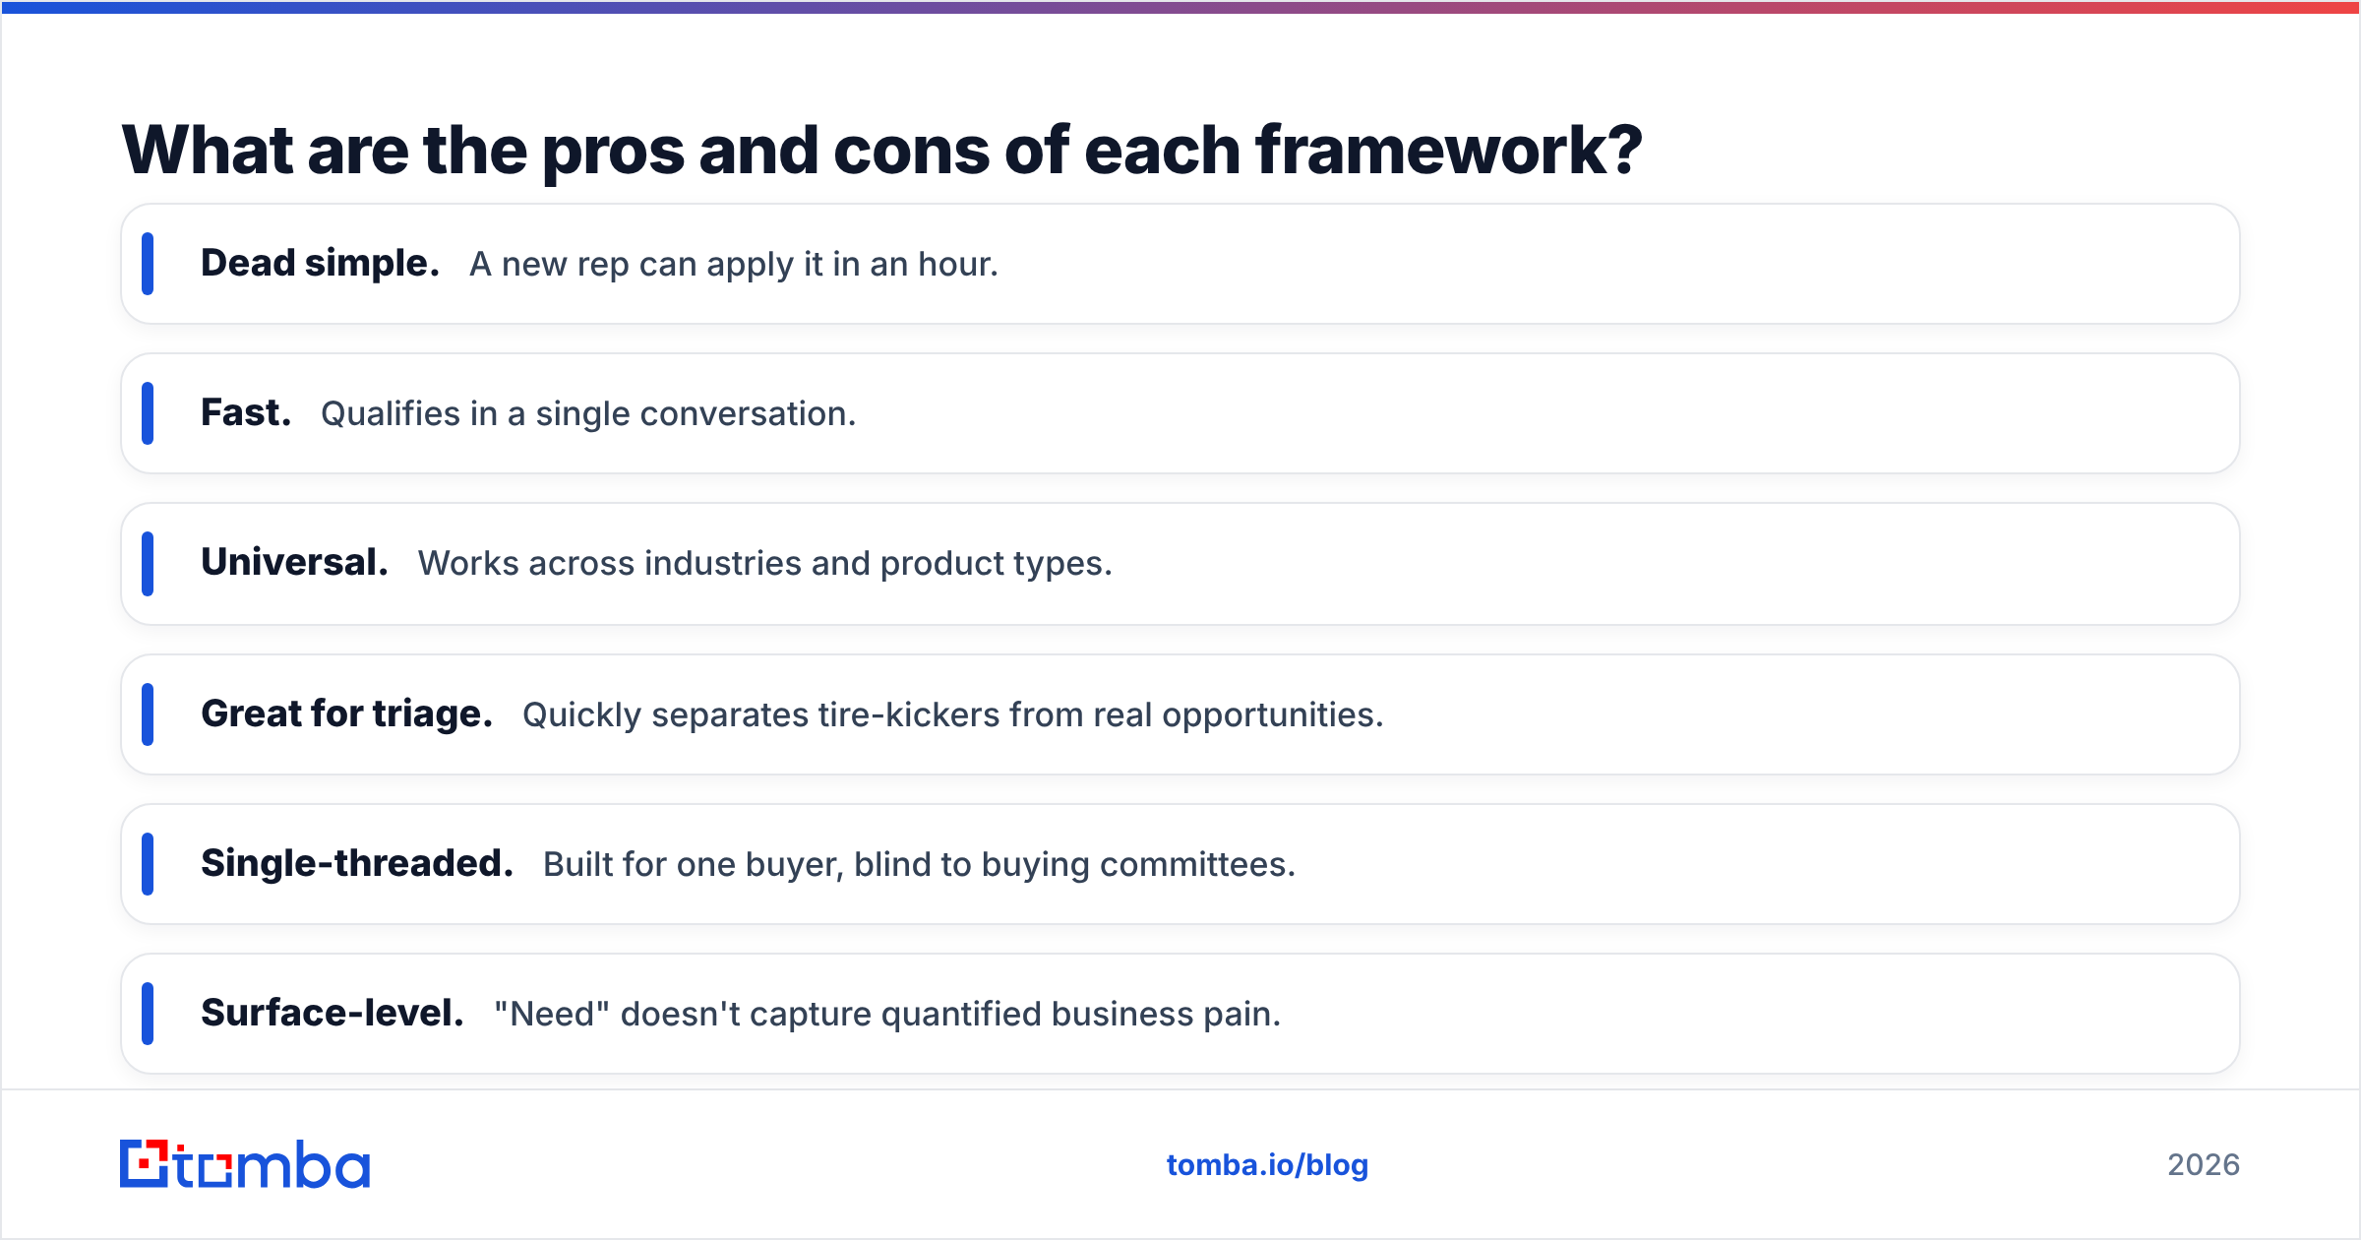Select the "Great for triage." label
The width and height of the screenshot is (2361, 1240).
(346, 714)
